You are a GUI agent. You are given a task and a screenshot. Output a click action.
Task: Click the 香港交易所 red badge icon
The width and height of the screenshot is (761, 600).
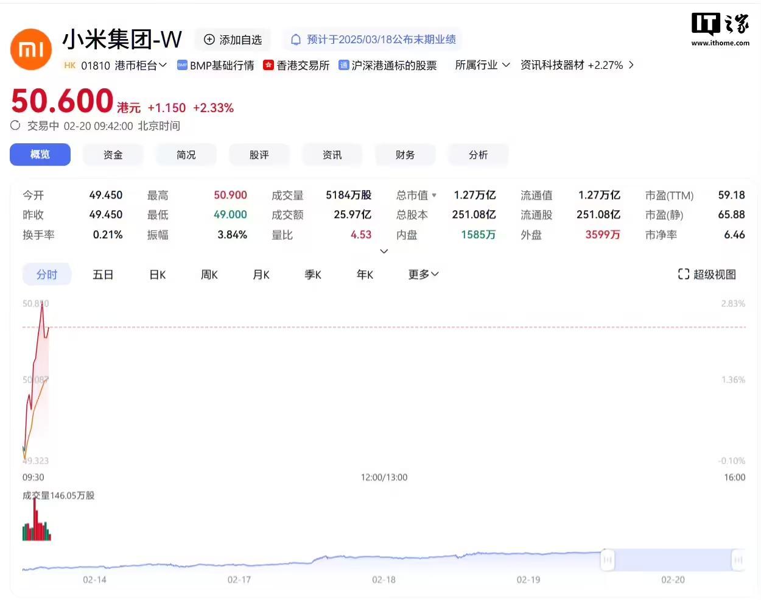268,65
